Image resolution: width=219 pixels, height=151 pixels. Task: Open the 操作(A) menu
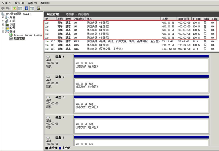[19, 3]
